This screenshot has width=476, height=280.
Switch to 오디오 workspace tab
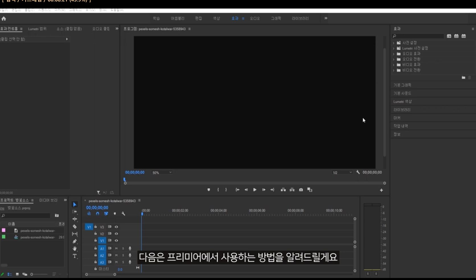click(x=255, y=18)
